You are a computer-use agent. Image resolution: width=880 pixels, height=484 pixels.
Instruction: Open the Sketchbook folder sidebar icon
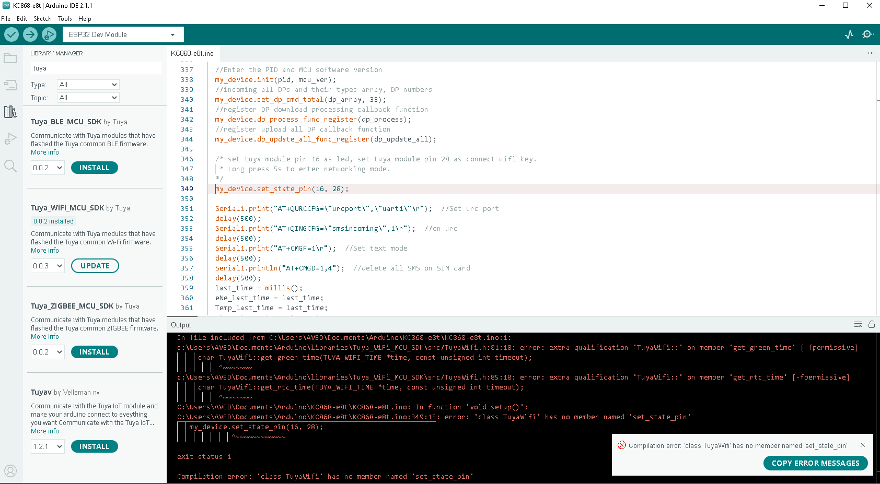(x=10, y=58)
